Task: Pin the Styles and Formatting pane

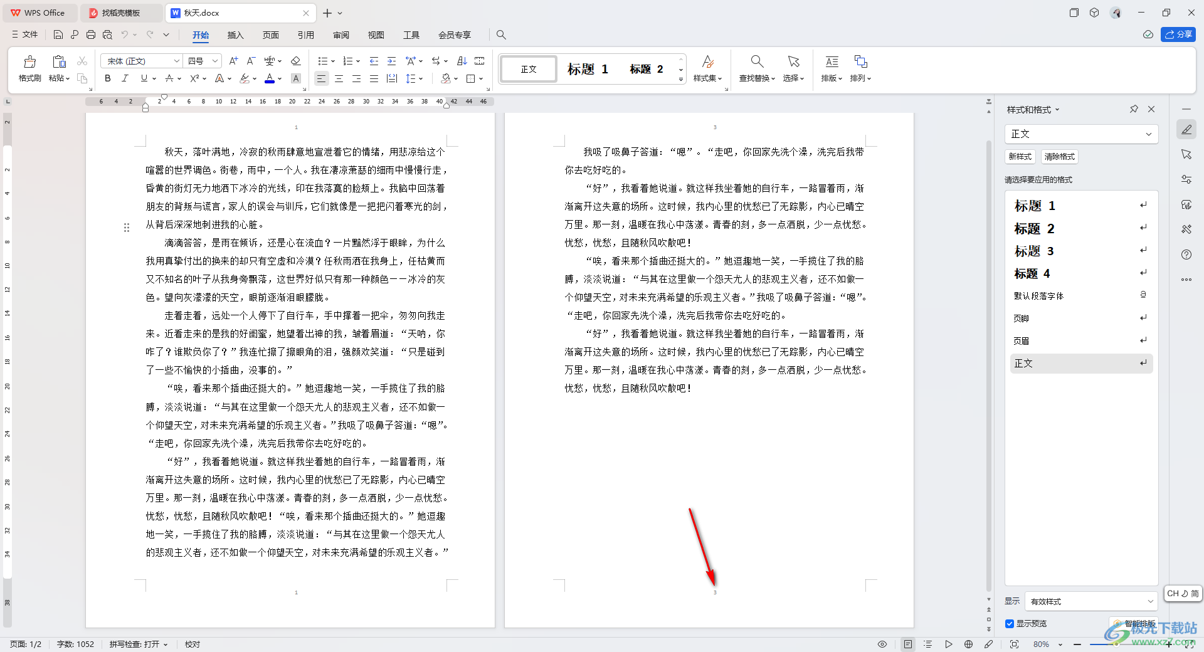Action: click(x=1134, y=109)
